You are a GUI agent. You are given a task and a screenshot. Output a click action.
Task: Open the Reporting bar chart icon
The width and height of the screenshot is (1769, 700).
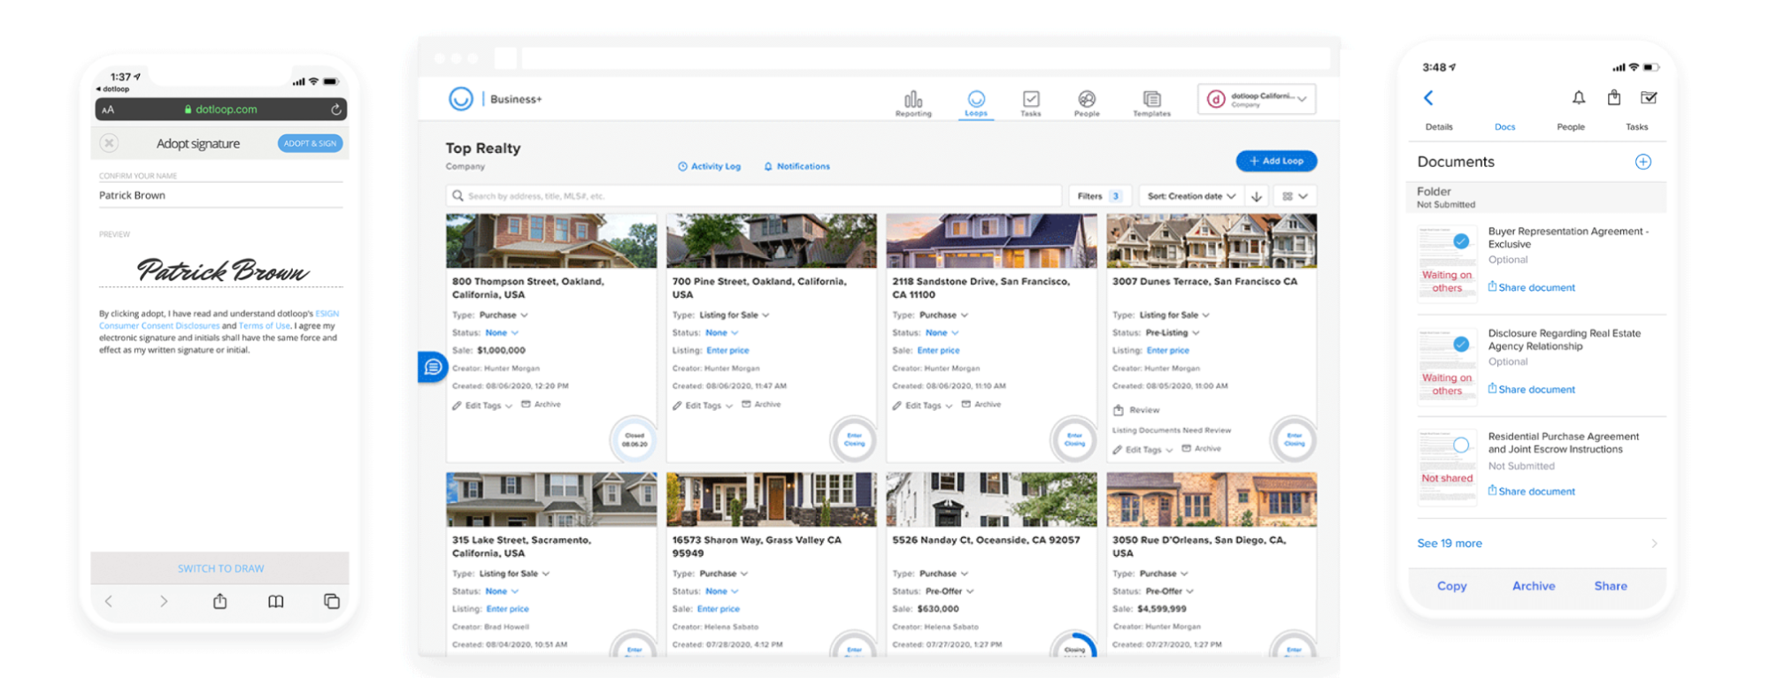pos(912,102)
